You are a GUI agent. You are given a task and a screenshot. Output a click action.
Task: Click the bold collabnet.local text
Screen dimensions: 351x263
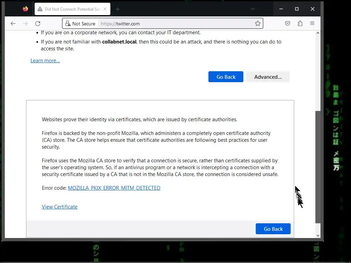click(119, 42)
